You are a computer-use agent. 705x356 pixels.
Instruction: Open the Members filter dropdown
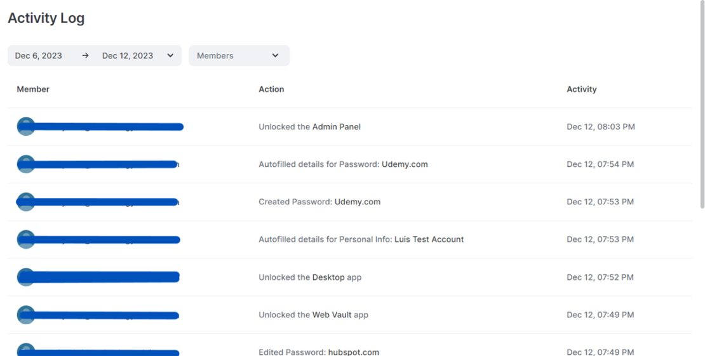[239, 56]
